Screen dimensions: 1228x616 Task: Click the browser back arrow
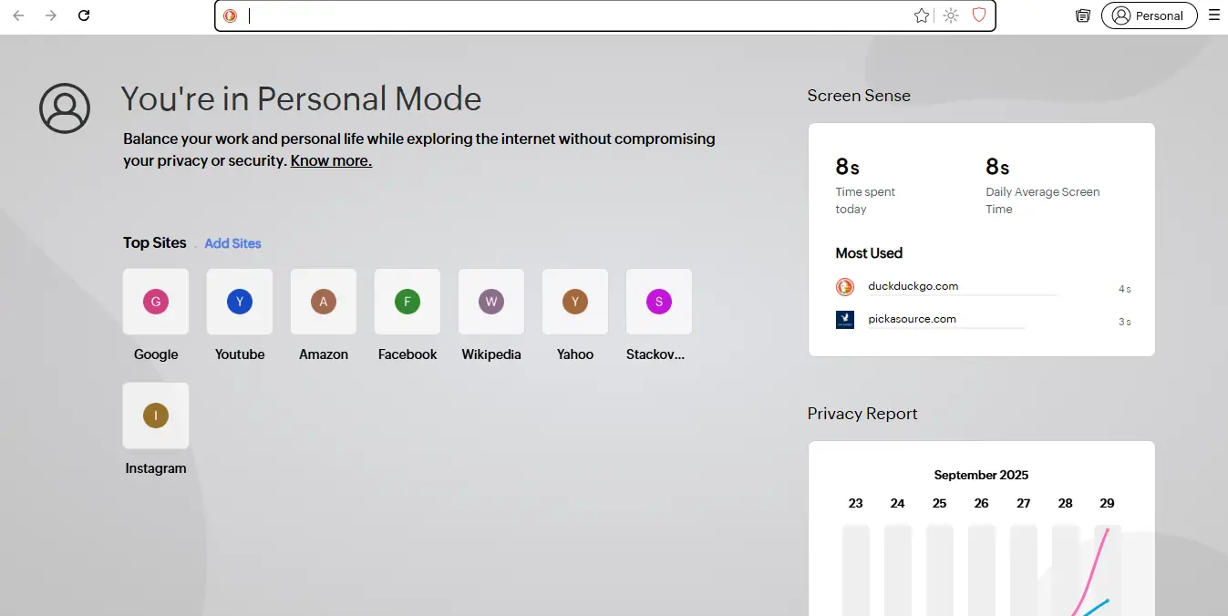[18, 15]
